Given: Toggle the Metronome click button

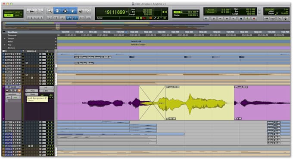Looking at the screenshot, I should pos(273,18).
